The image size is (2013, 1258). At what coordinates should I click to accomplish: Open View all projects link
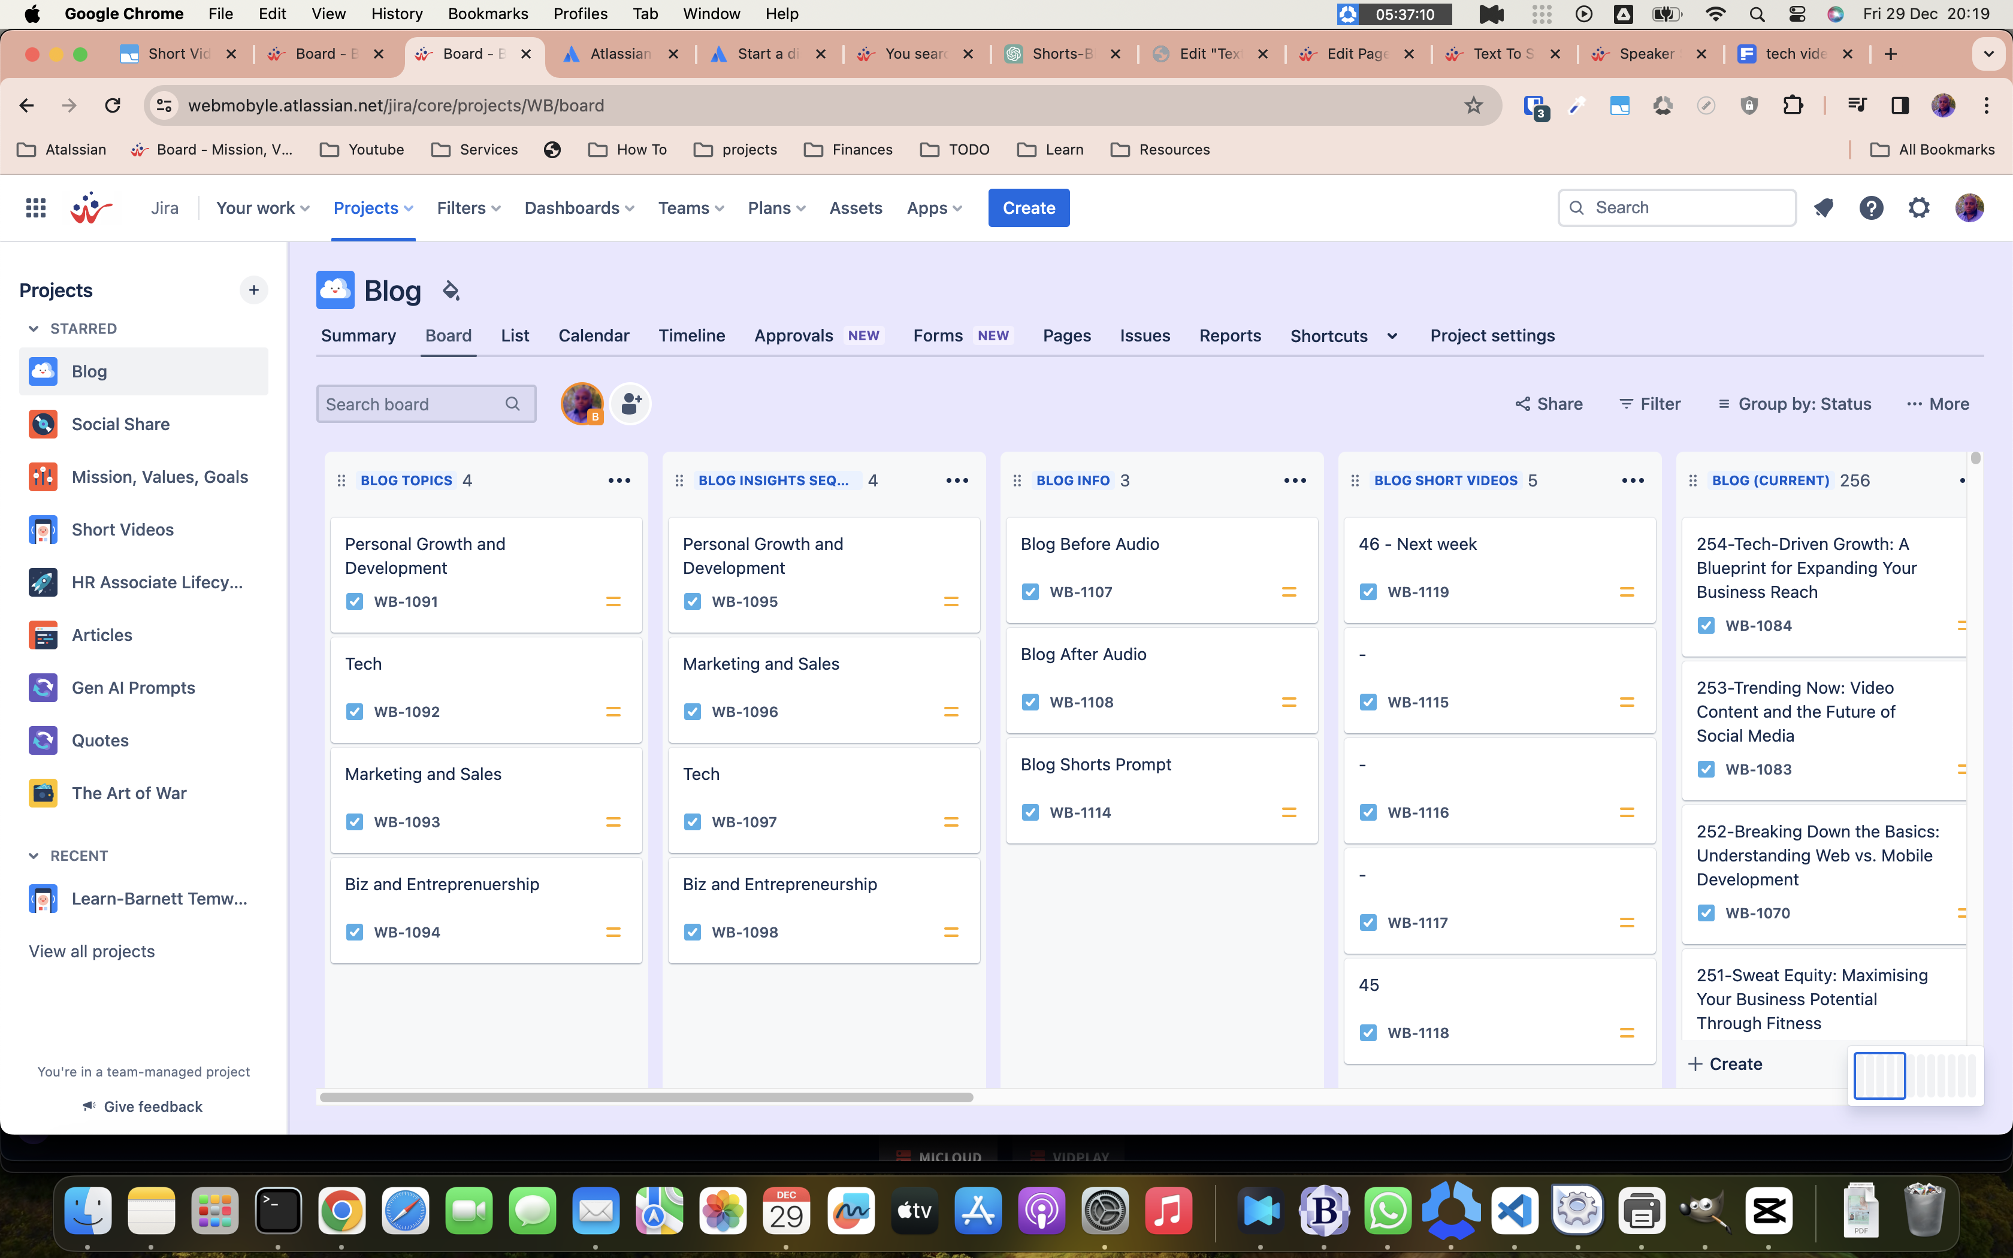pos(92,951)
